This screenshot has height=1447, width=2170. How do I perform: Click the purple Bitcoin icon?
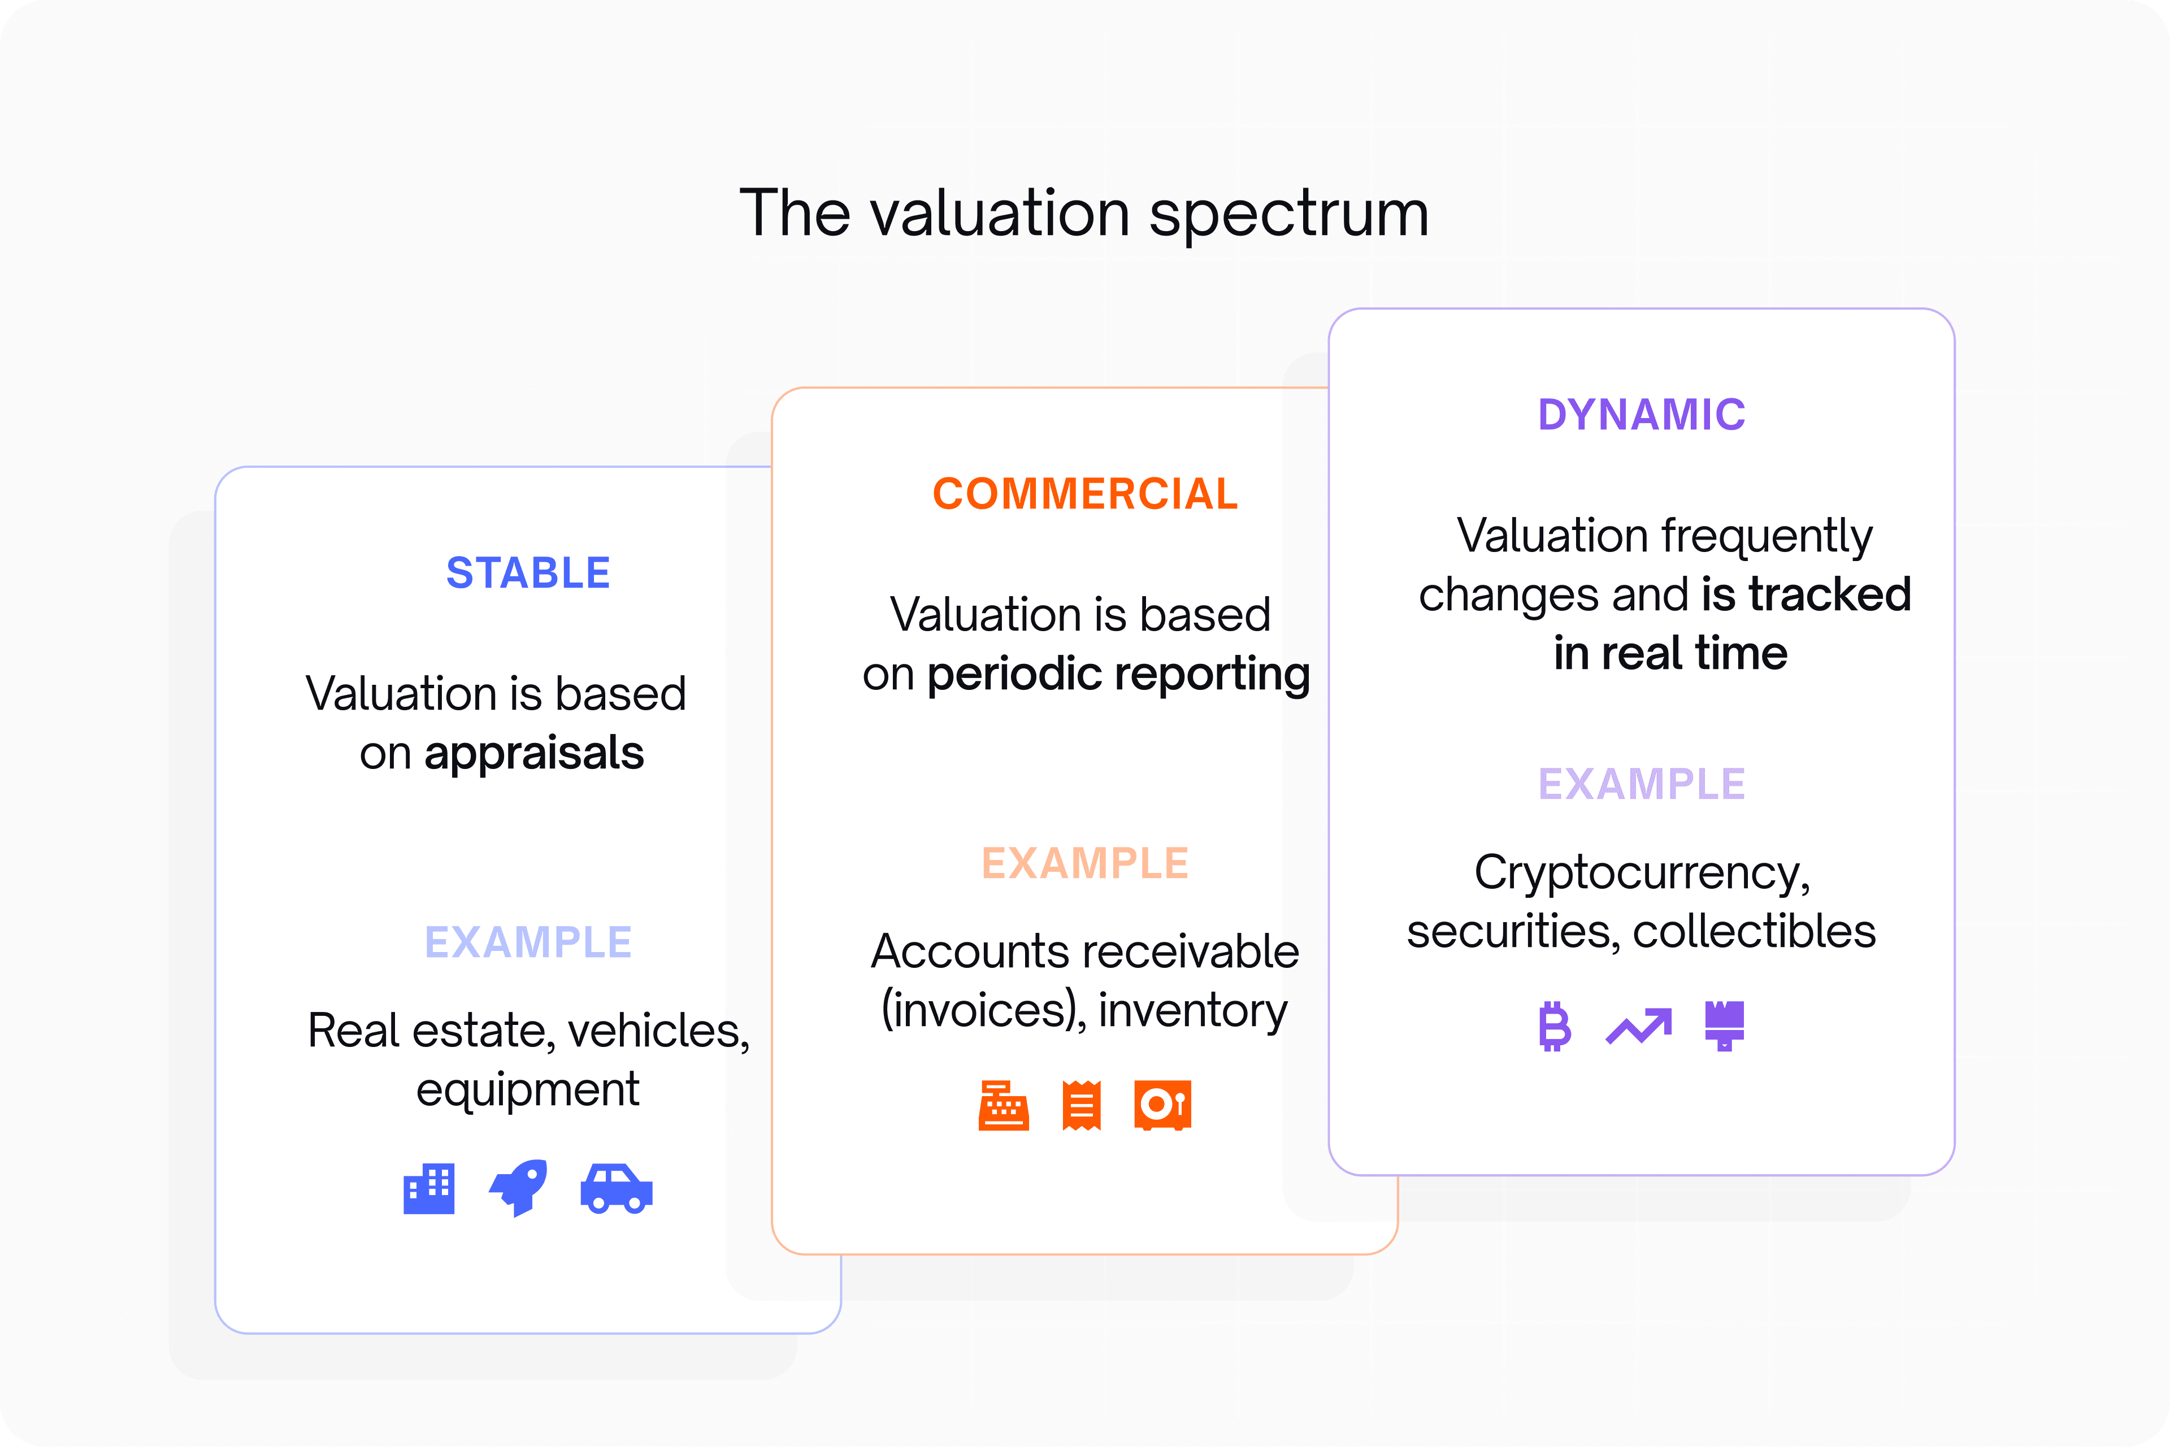click(1555, 1026)
